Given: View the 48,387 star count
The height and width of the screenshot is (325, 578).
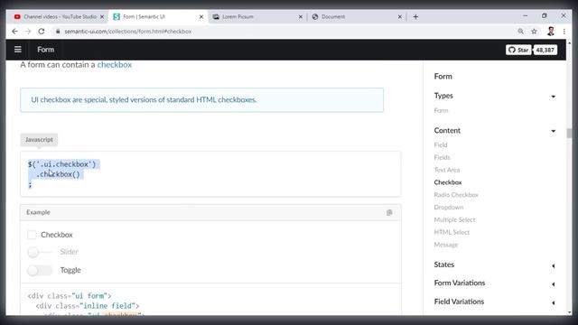Looking at the screenshot, I should [x=545, y=50].
